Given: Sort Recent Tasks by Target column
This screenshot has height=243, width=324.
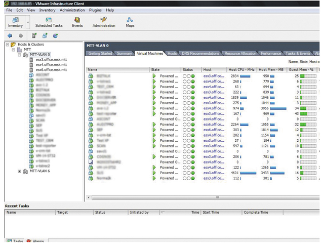Looking at the screenshot, I should coord(74,213).
